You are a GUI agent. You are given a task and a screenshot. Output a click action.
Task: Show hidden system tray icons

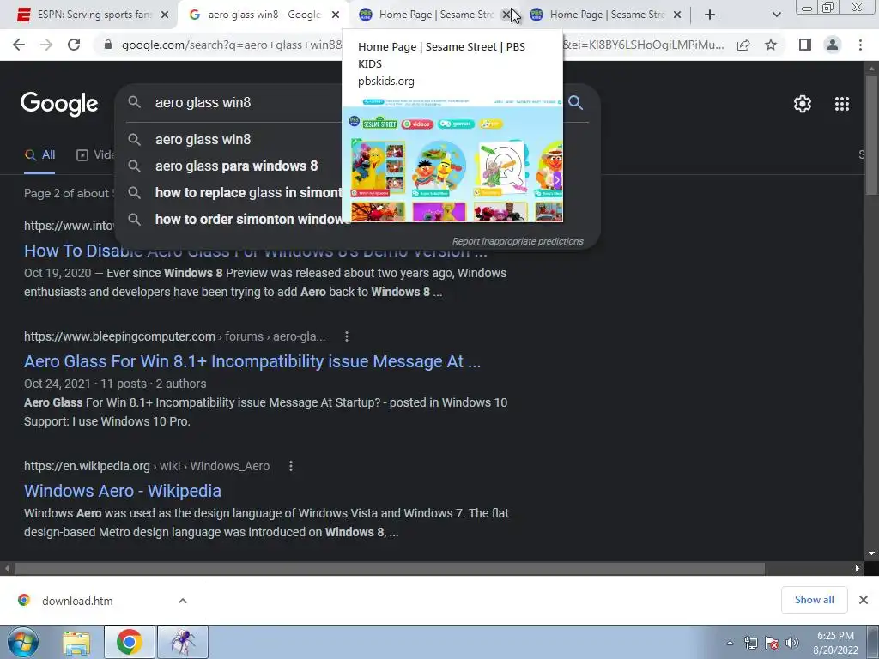click(730, 644)
